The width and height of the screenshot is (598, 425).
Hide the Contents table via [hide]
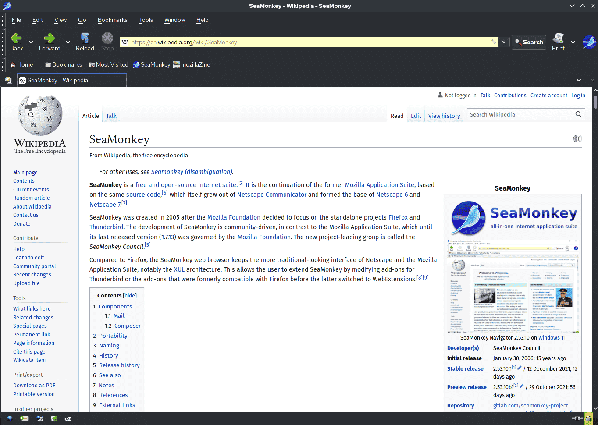130,296
